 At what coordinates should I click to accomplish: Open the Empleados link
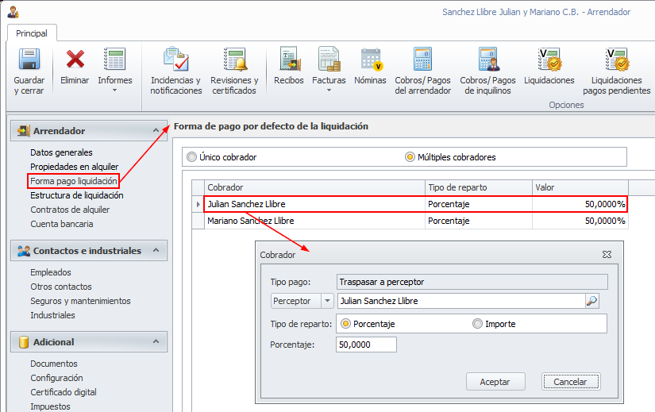click(x=51, y=272)
